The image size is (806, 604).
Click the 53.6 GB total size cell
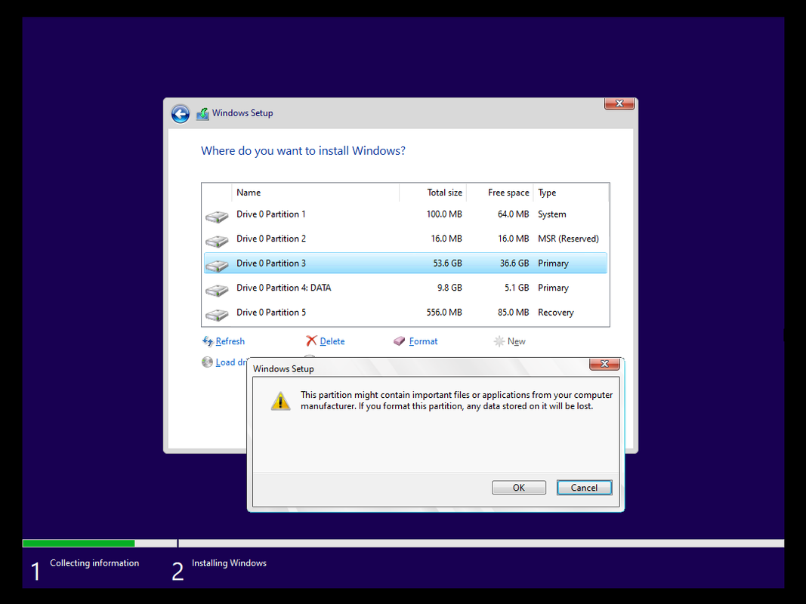[x=447, y=263]
